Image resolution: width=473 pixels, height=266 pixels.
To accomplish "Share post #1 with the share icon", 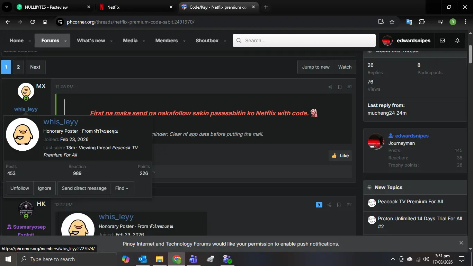I will point(330,87).
